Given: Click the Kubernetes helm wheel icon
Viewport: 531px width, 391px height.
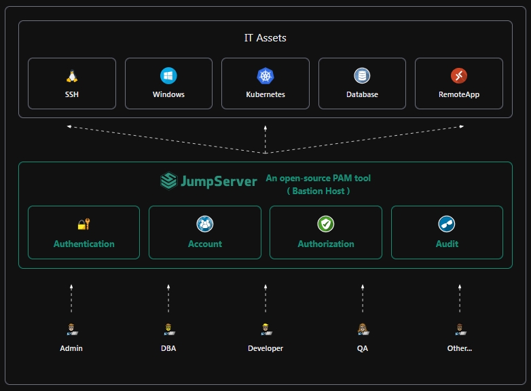Looking at the screenshot, I should [265, 76].
